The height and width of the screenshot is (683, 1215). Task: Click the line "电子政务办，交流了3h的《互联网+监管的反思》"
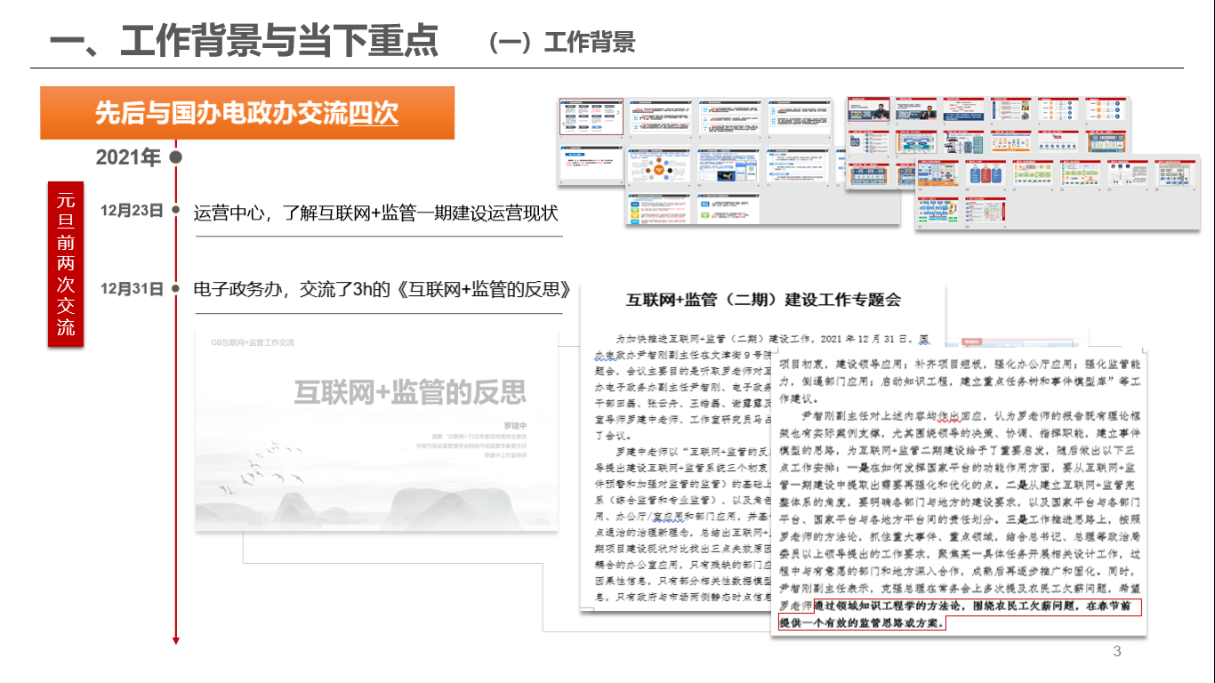[382, 289]
